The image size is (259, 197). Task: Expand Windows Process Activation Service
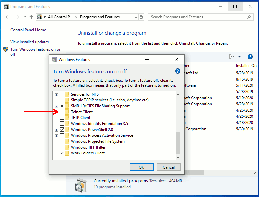[x=57, y=136]
